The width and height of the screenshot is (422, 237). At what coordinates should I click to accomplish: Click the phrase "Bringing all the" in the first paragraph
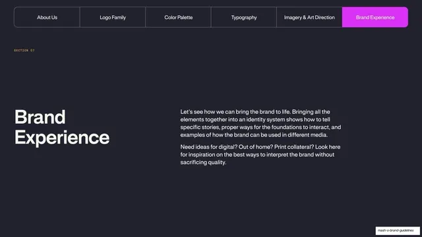(311, 112)
